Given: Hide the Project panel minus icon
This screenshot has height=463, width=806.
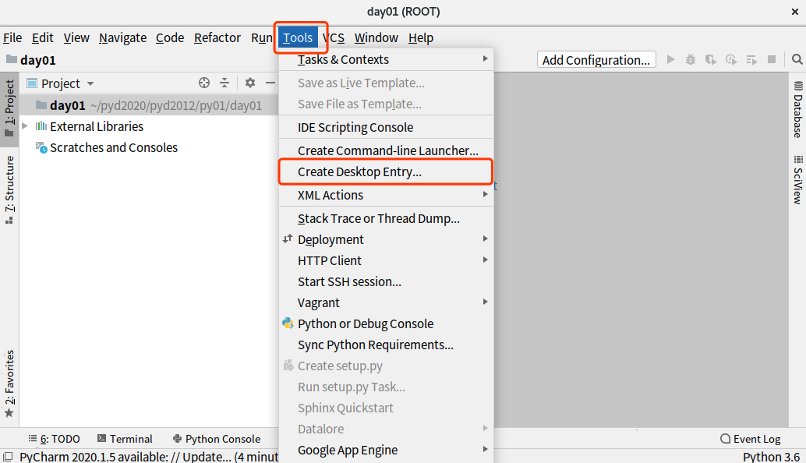Looking at the screenshot, I should point(270,83).
